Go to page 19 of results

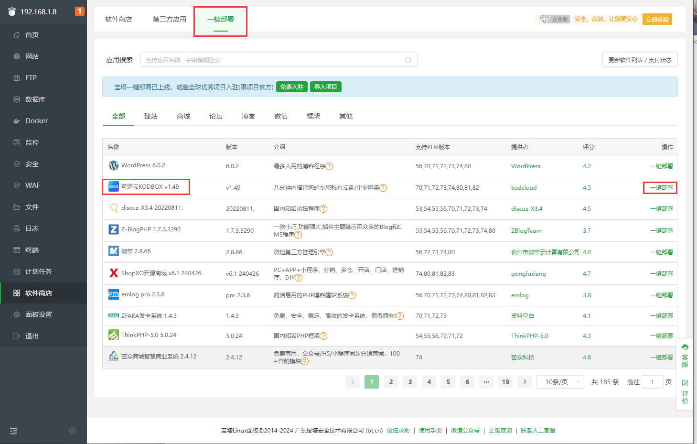tap(505, 382)
